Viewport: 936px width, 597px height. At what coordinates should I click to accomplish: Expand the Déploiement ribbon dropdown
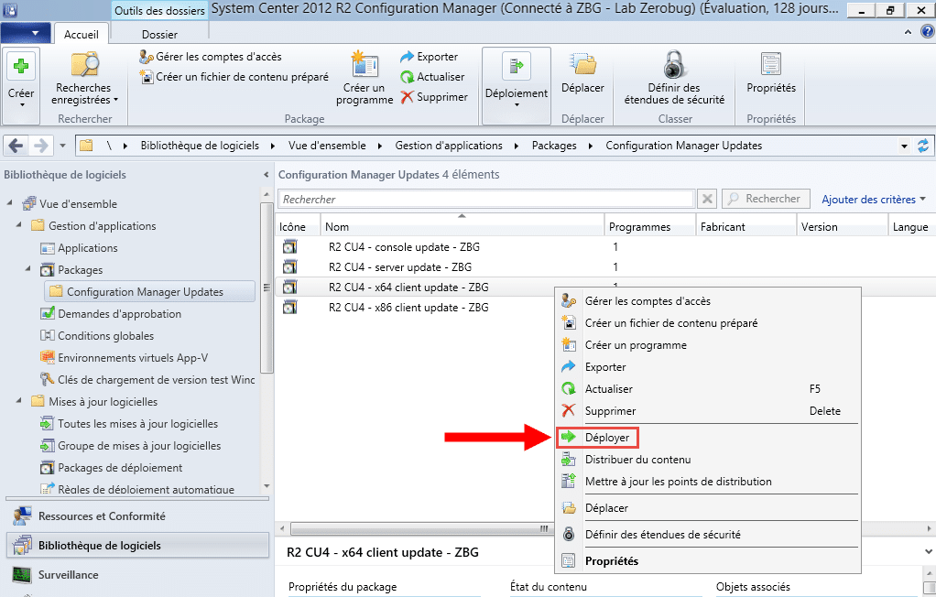517,104
